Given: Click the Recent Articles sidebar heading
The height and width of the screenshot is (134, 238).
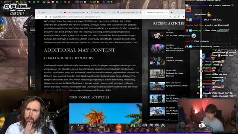Looking at the screenshot, I should pyautogui.click(x=169, y=23).
